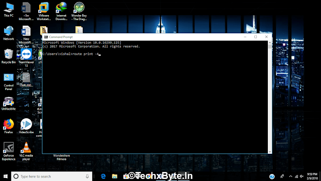Click the taskbar search input field
The width and height of the screenshot is (321, 181).
pos(52,176)
